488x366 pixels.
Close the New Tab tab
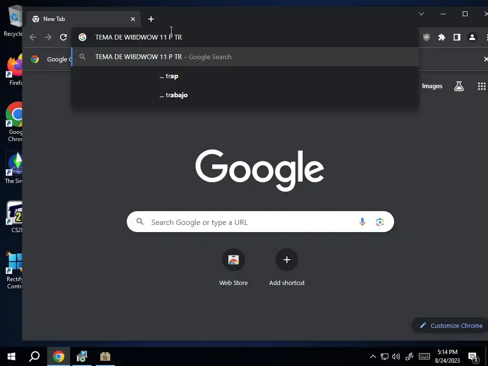tap(133, 19)
